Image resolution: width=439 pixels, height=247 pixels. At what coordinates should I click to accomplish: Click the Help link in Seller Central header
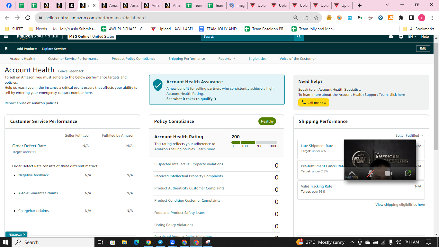coord(425,37)
